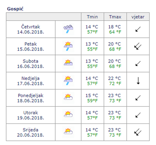The width and height of the screenshot is (156, 145).
Task: Click the weather icon for Petak 15.06.2018.
Action: pos(68,46)
